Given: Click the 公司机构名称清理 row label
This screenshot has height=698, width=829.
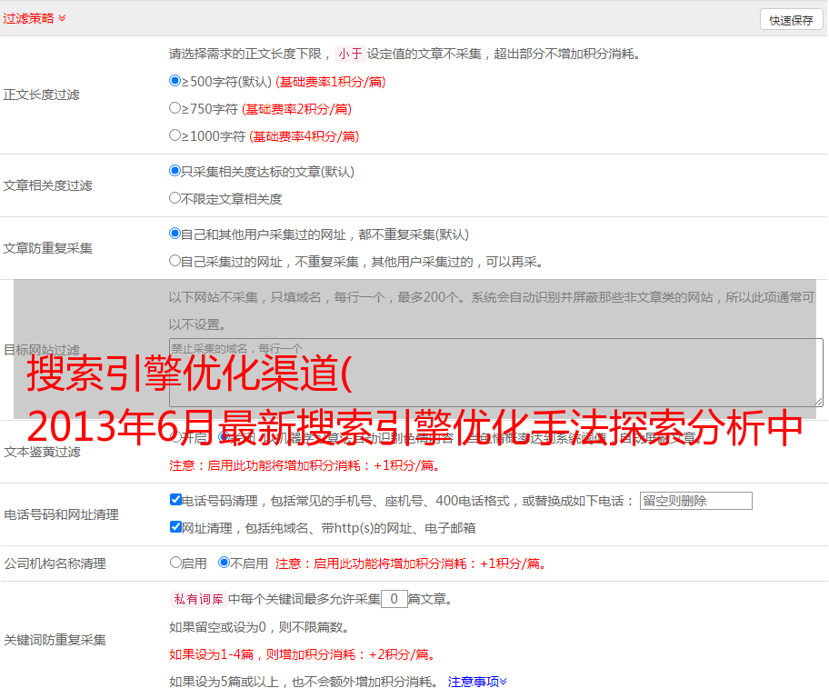Looking at the screenshot, I should [x=55, y=563].
